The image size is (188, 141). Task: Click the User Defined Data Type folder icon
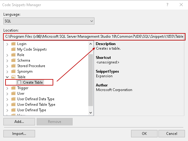[x=13, y=99]
